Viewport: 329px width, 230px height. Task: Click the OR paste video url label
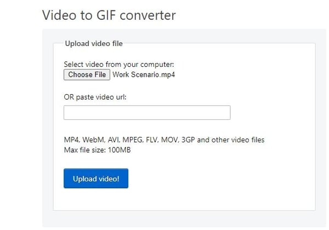[95, 97]
